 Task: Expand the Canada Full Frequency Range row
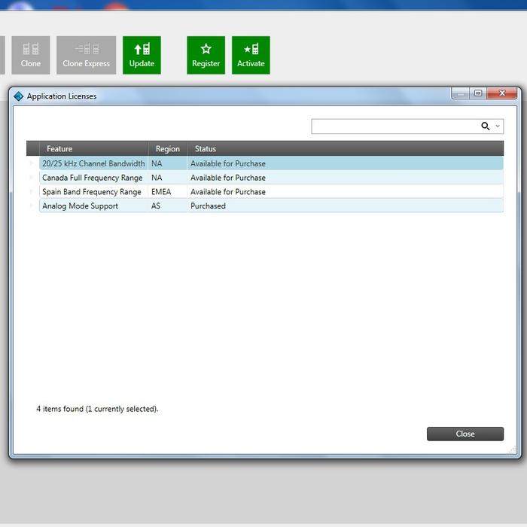(32, 178)
